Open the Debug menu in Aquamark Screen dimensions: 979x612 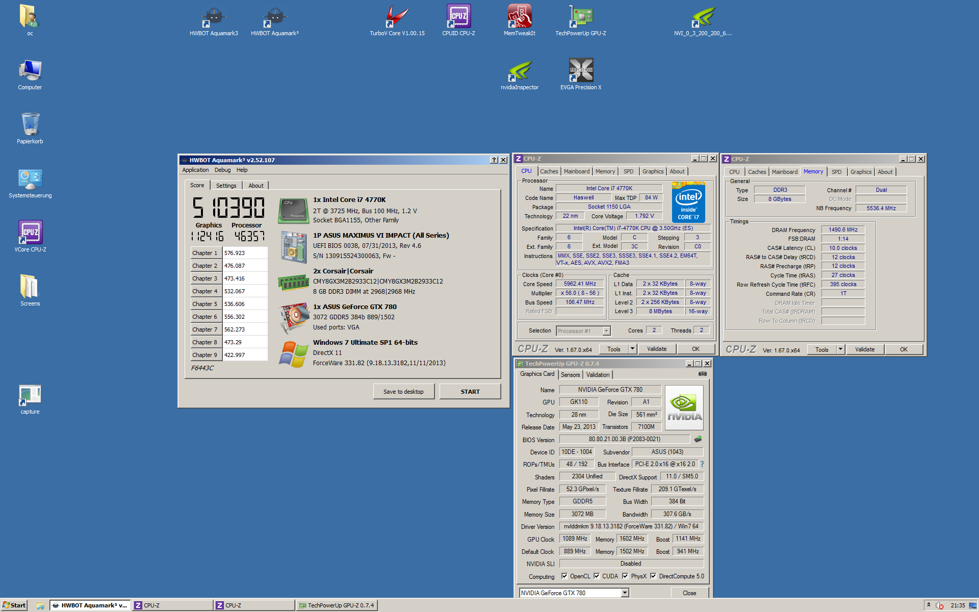222,170
